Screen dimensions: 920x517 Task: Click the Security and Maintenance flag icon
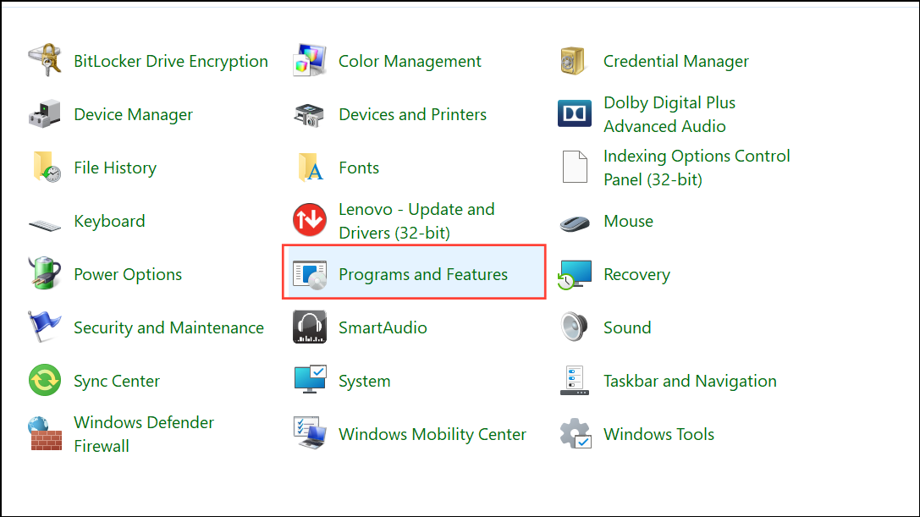(x=44, y=327)
